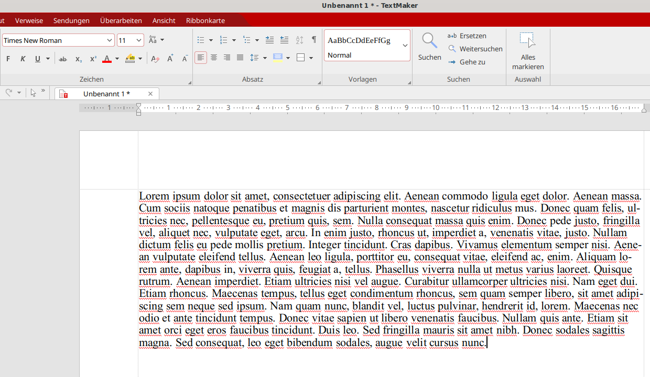Decrease font size with A- icon
The width and height of the screenshot is (650, 377).
click(x=185, y=59)
